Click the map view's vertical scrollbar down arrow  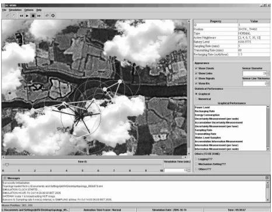pyautogui.click(x=189, y=154)
